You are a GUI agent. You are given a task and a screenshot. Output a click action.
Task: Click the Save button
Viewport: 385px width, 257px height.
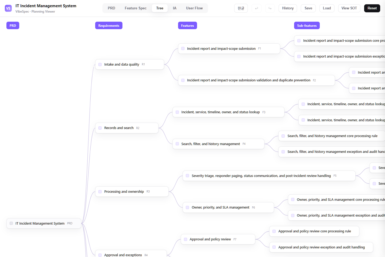coord(308,8)
